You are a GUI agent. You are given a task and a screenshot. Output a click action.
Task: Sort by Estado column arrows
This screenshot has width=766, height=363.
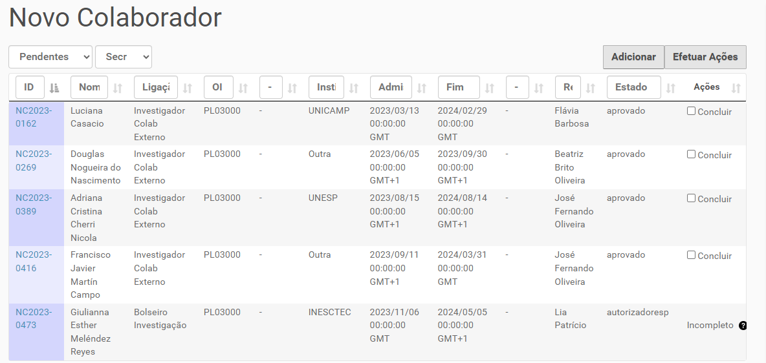click(x=671, y=88)
